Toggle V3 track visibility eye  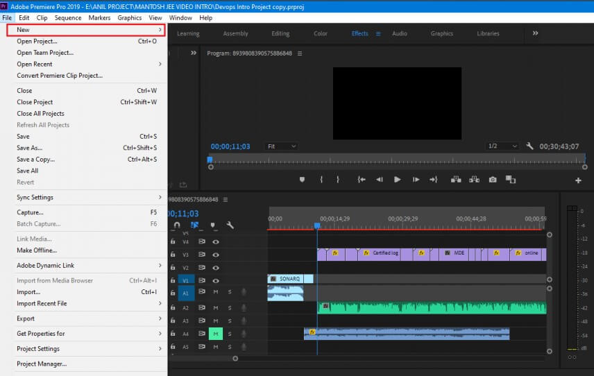tap(216, 255)
